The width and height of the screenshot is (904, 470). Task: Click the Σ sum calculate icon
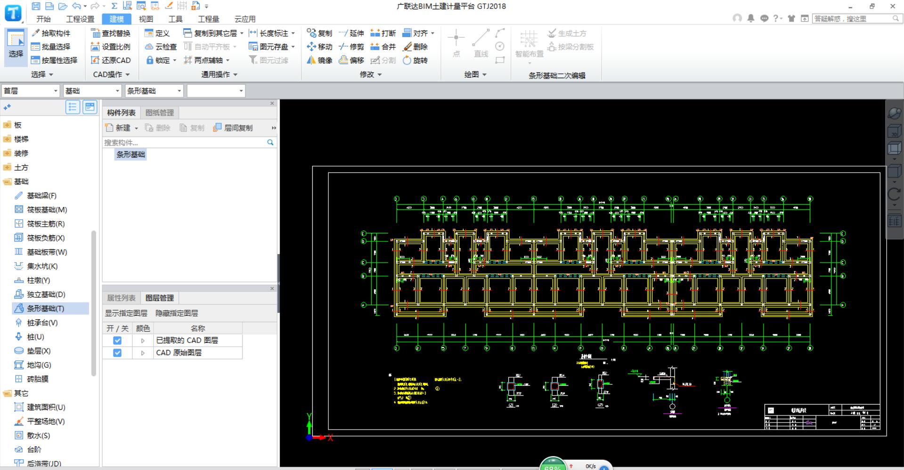pyautogui.click(x=114, y=6)
